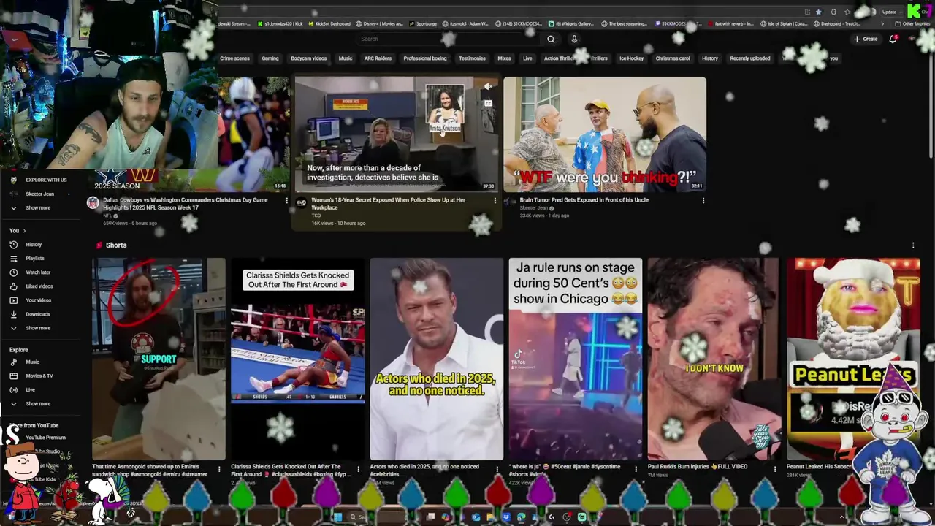Activate voice search microphone icon
935x526 pixels.
574,39
